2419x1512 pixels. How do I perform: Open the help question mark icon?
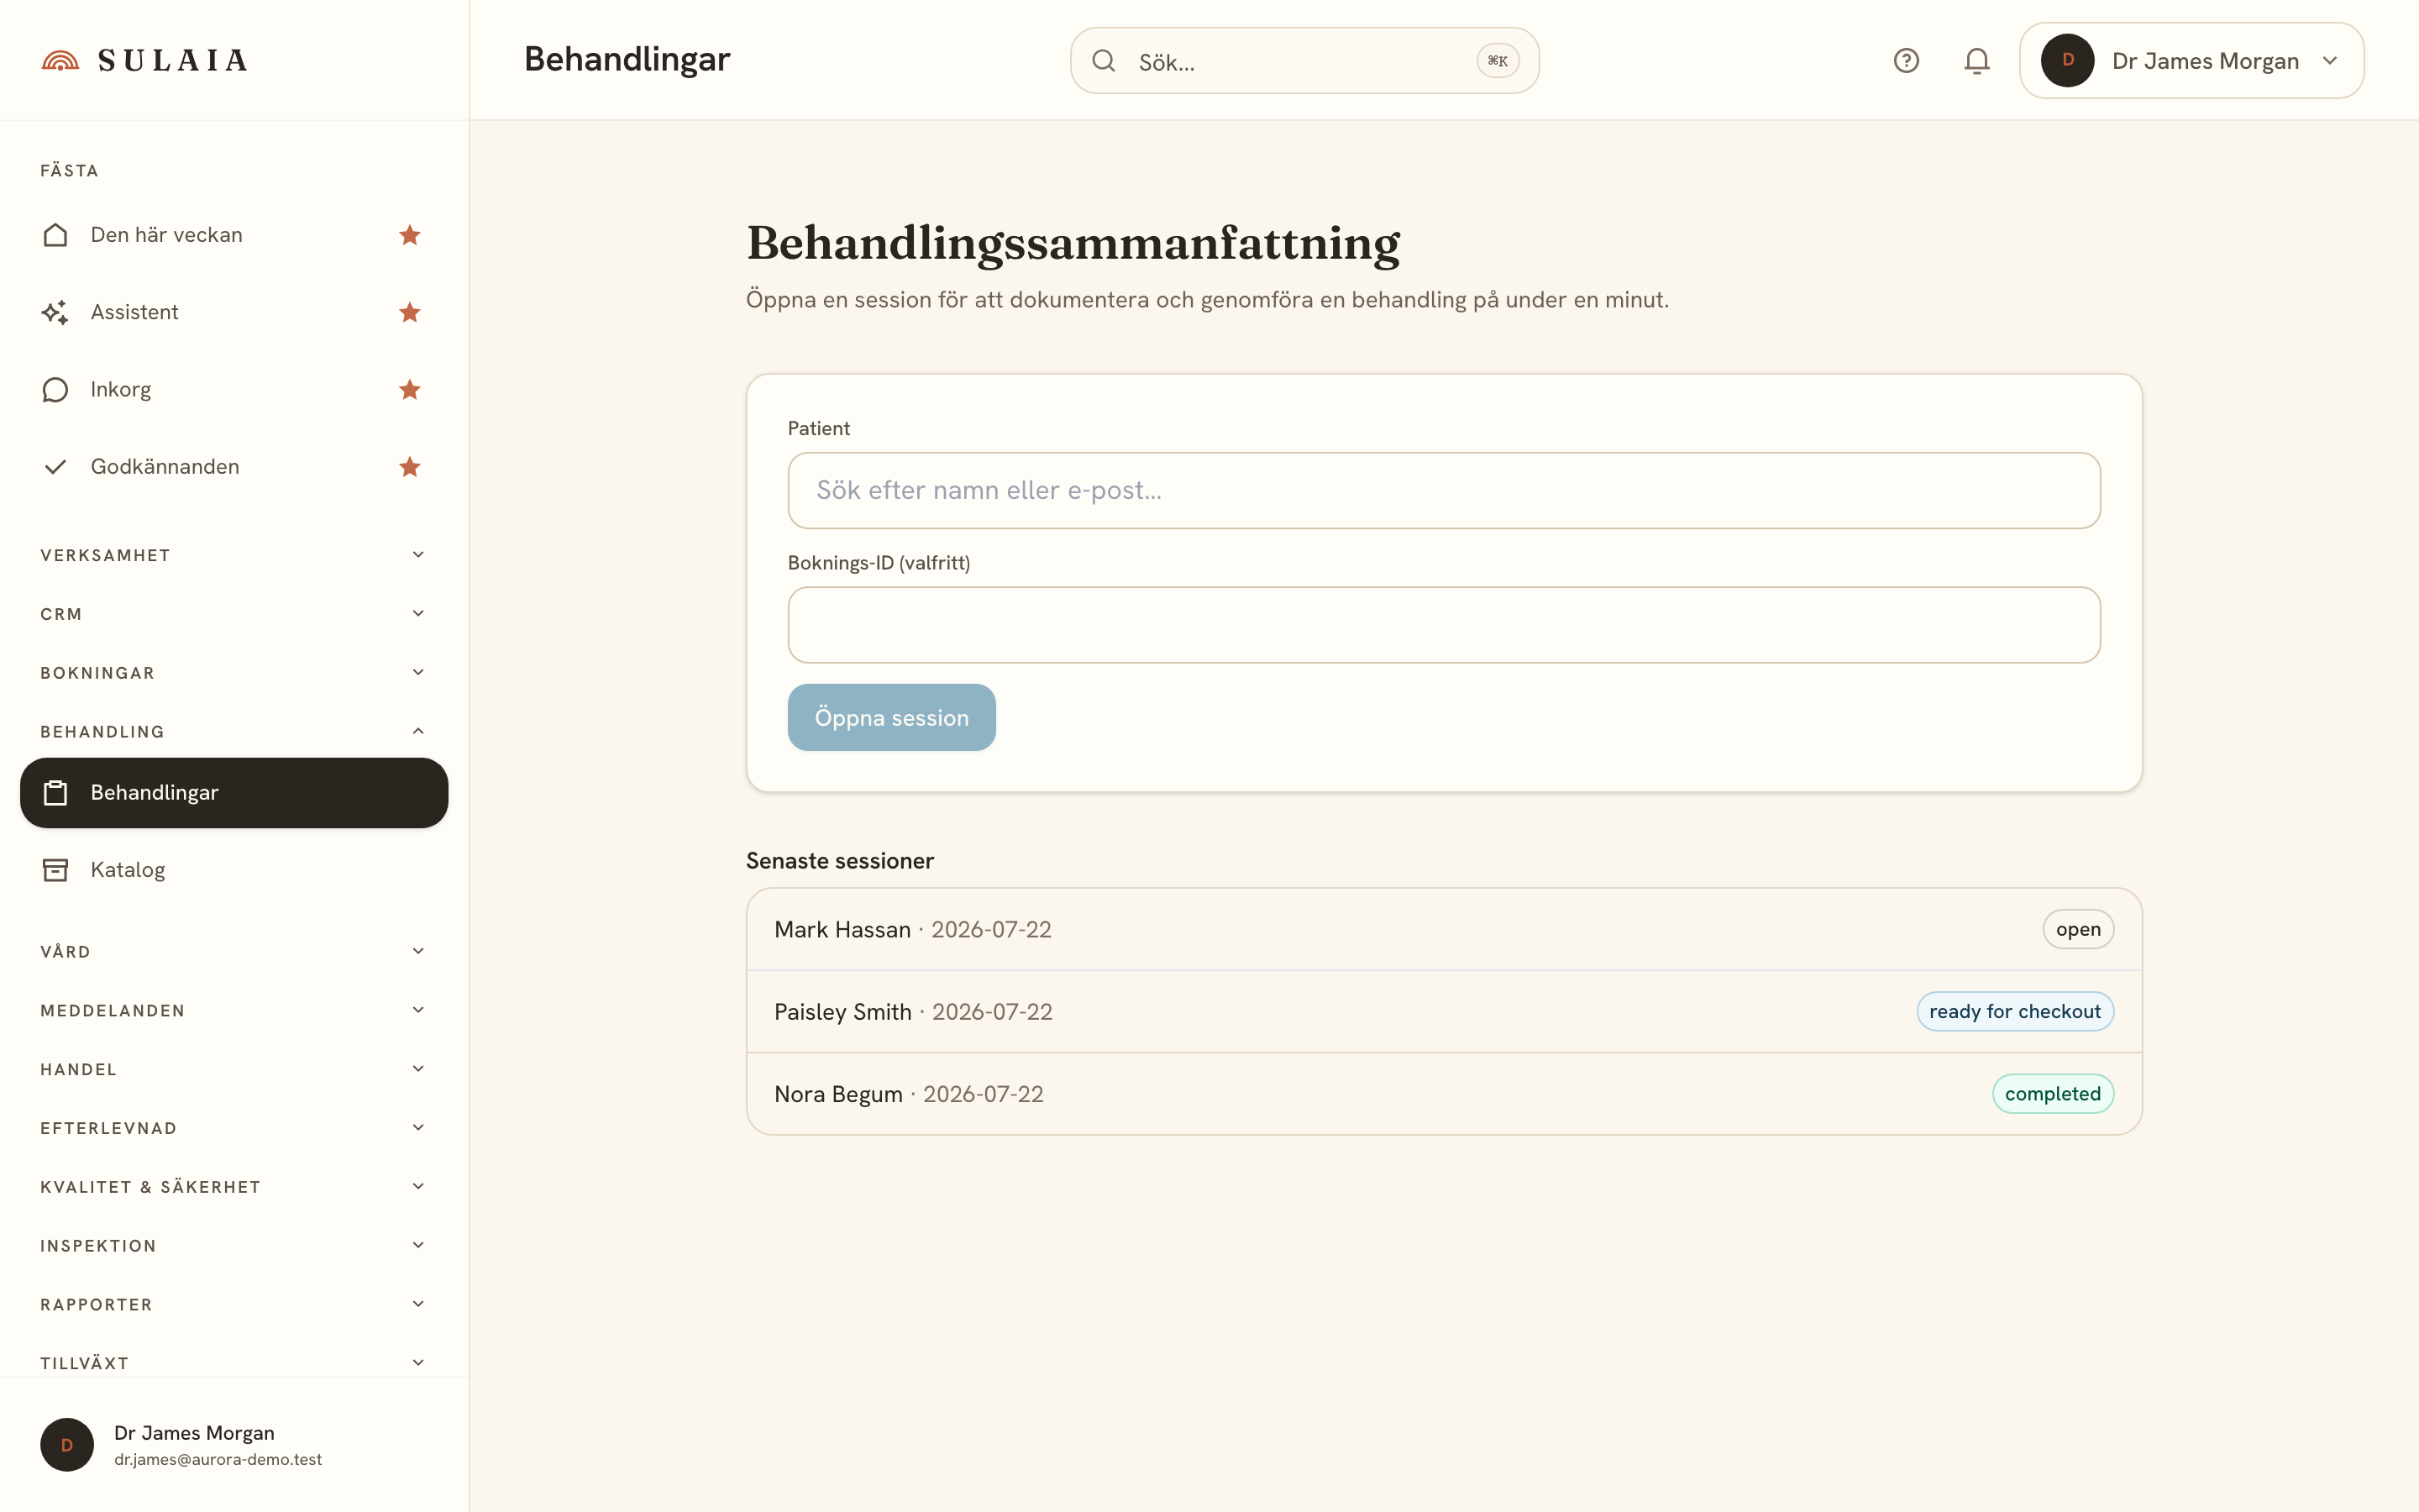[1906, 61]
